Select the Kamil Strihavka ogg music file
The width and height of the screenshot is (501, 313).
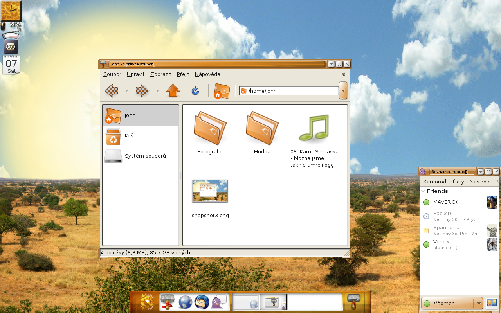314,141
